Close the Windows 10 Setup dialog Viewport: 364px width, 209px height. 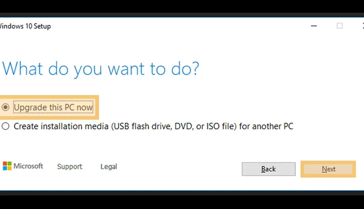click(363, 25)
